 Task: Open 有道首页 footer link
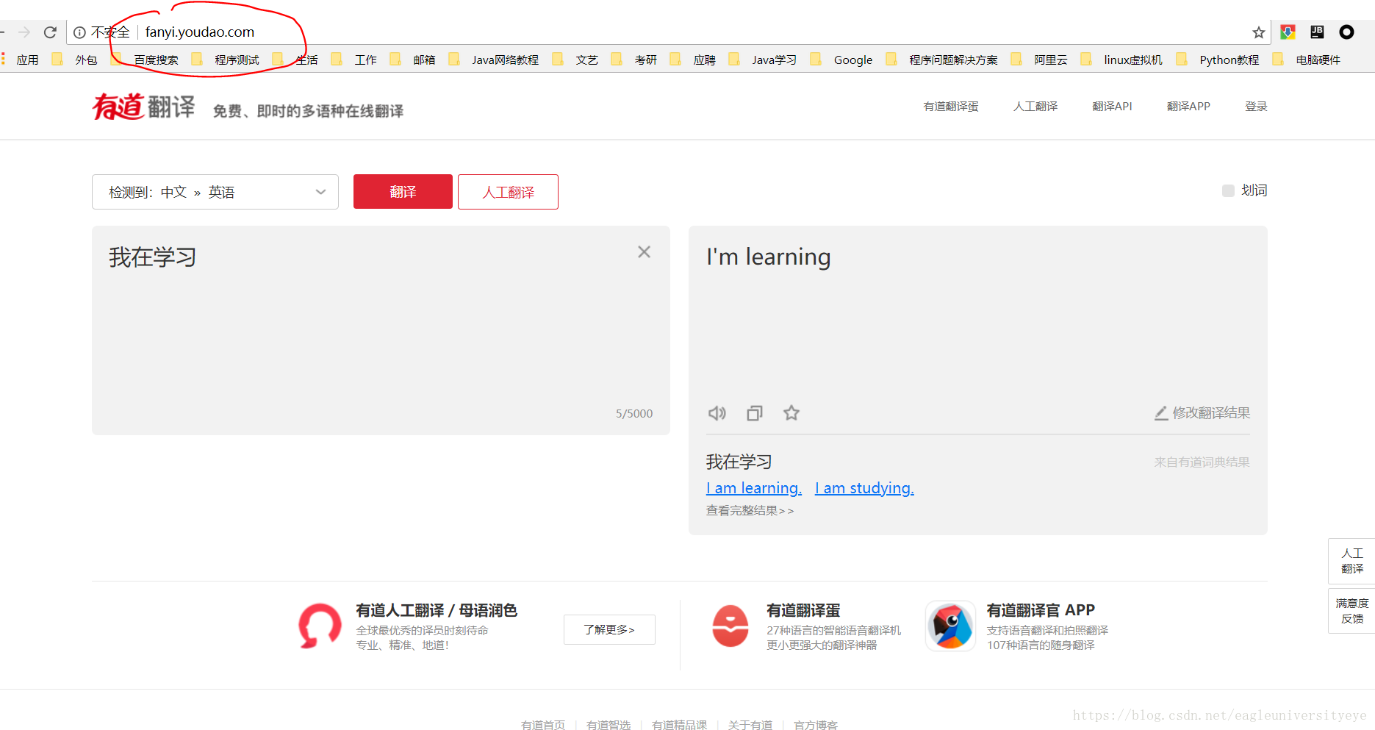pyautogui.click(x=543, y=725)
